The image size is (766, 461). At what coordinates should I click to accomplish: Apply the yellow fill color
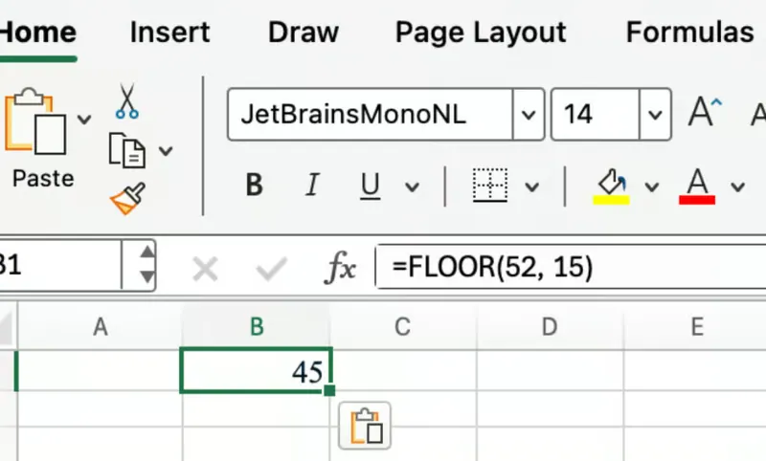pyautogui.click(x=611, y=186)
